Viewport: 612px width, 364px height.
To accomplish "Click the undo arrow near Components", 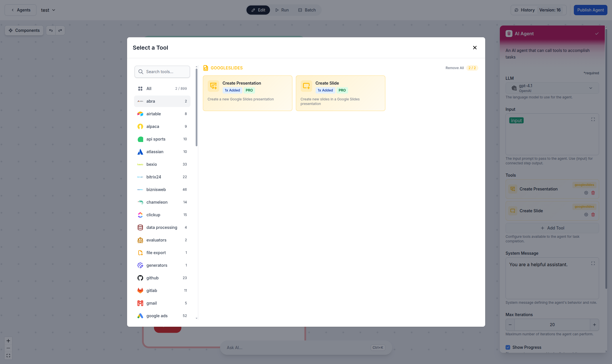I will (51, 30).
